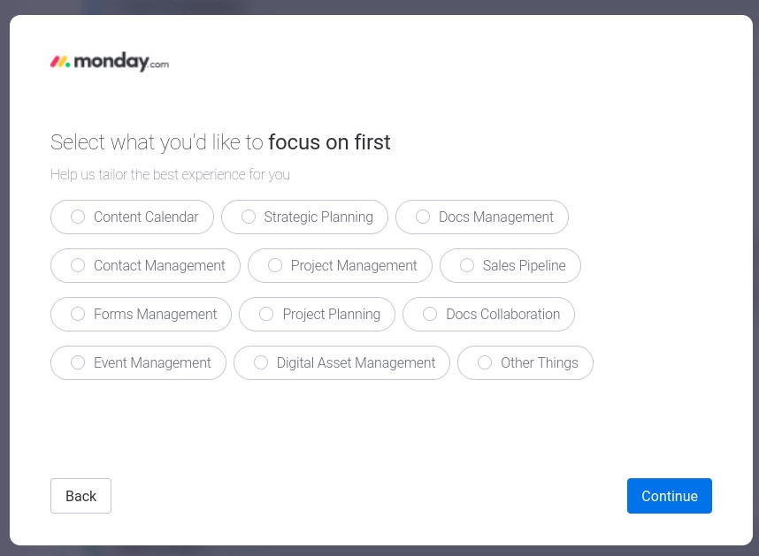Pick the Contact Management option
The height and width of the screenshot is (556, 759).
[x=145, y=266]
